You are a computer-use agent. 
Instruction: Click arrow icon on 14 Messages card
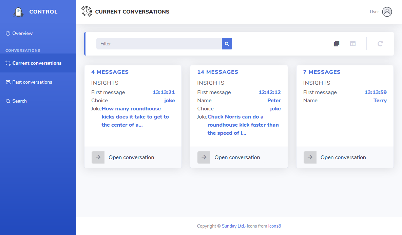pos(204,157)
